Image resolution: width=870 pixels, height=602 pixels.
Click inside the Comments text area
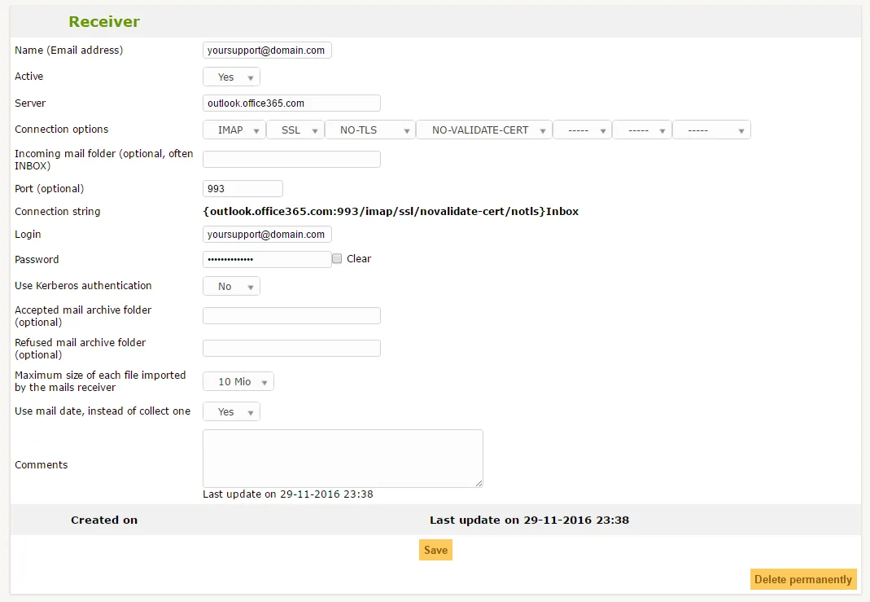[342, 458]
